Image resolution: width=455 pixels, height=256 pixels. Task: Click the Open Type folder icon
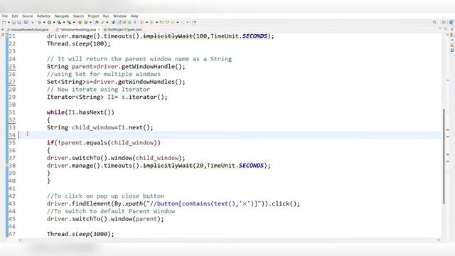pyautogui.click(x=96, y=22)
